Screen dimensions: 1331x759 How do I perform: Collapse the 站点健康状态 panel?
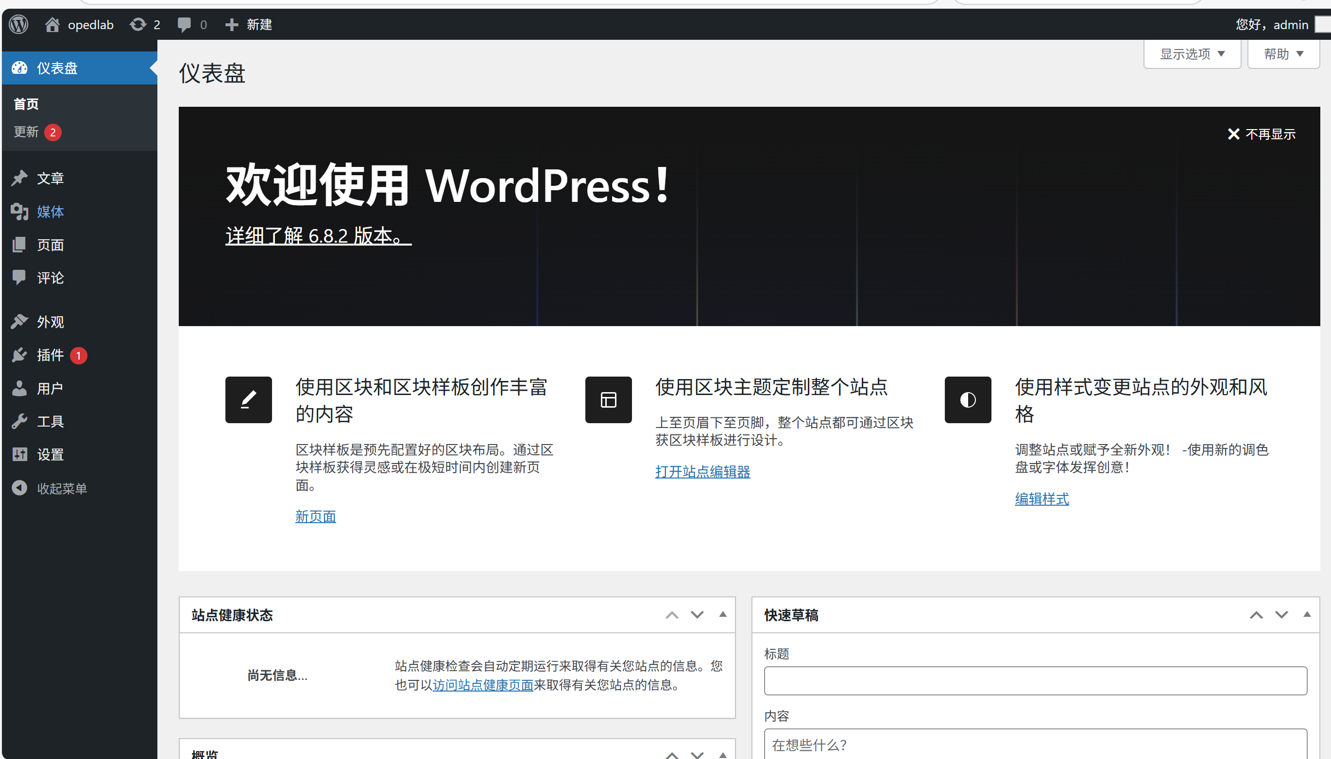[x=723, y=614]
